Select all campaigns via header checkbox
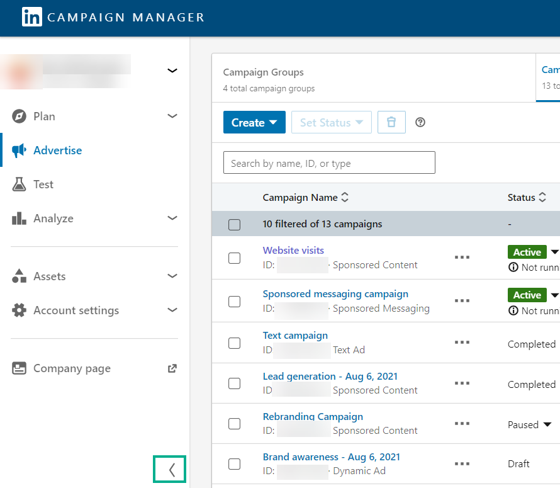 click(x=234, y=224)
